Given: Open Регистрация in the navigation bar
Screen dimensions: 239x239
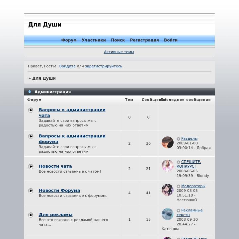Looking at the screenshot, I should pyautogui.click(x=144, y=40).
